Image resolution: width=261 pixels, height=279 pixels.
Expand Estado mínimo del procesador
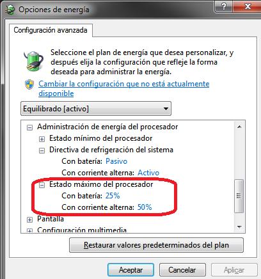(x=42, y=139)
